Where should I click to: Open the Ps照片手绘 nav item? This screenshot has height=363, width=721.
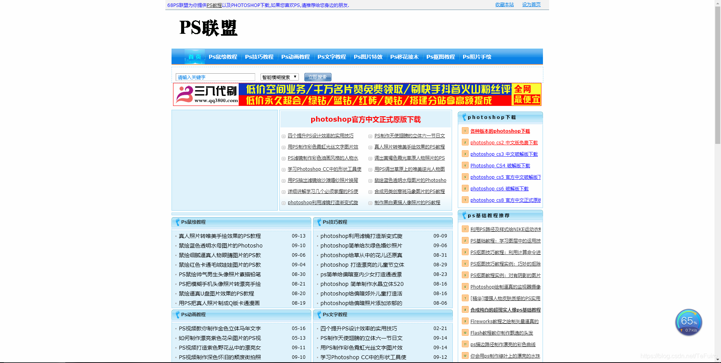477,57
